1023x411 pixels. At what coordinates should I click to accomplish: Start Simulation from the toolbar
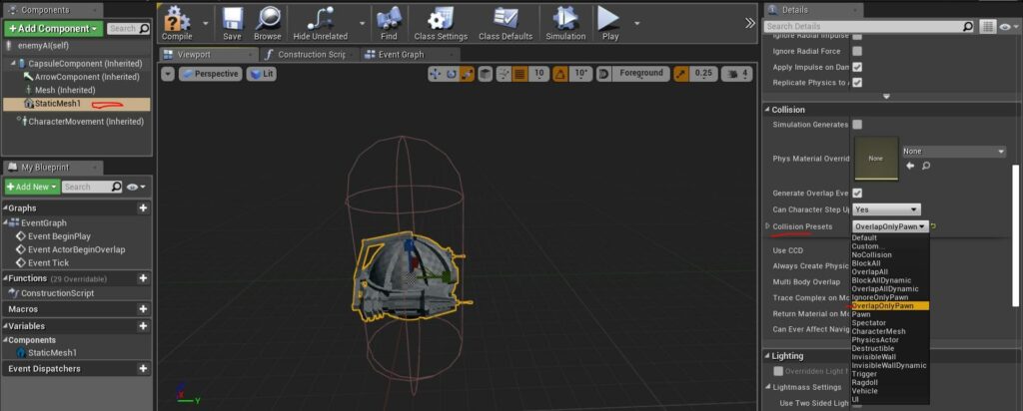[565, 19]
